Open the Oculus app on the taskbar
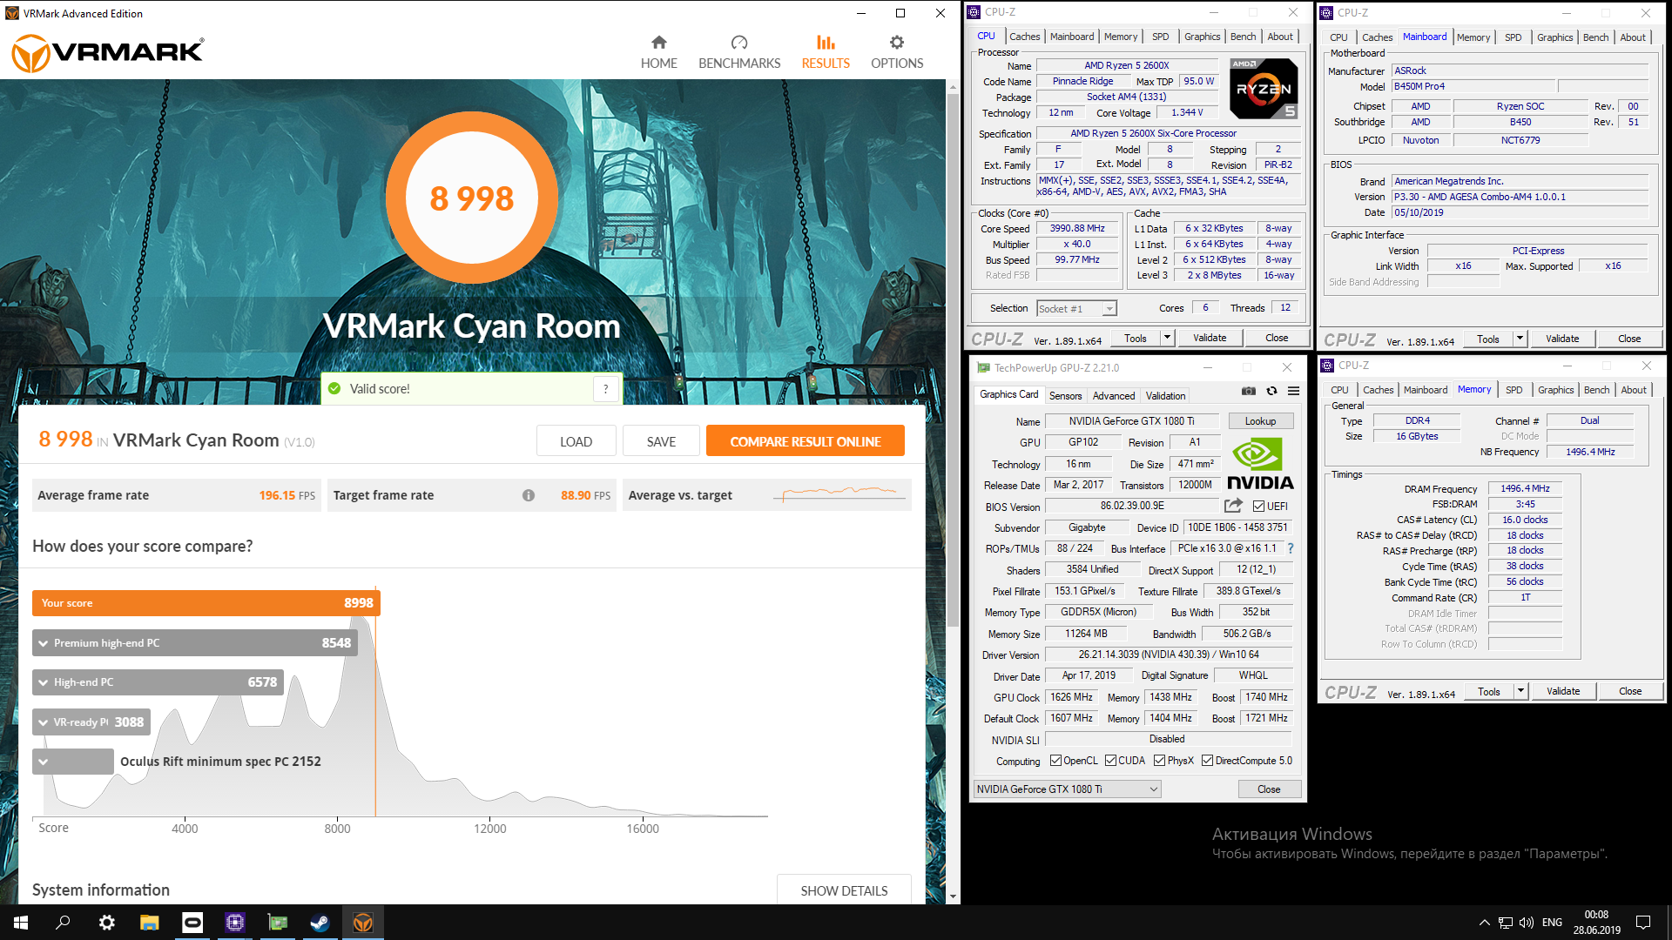The image size is (1672, 940). 192,923
